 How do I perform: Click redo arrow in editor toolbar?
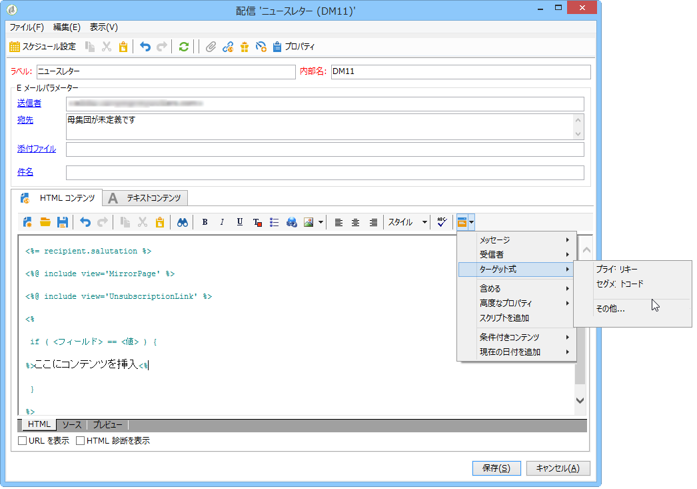pyautogui.click(x=102, y=222)
